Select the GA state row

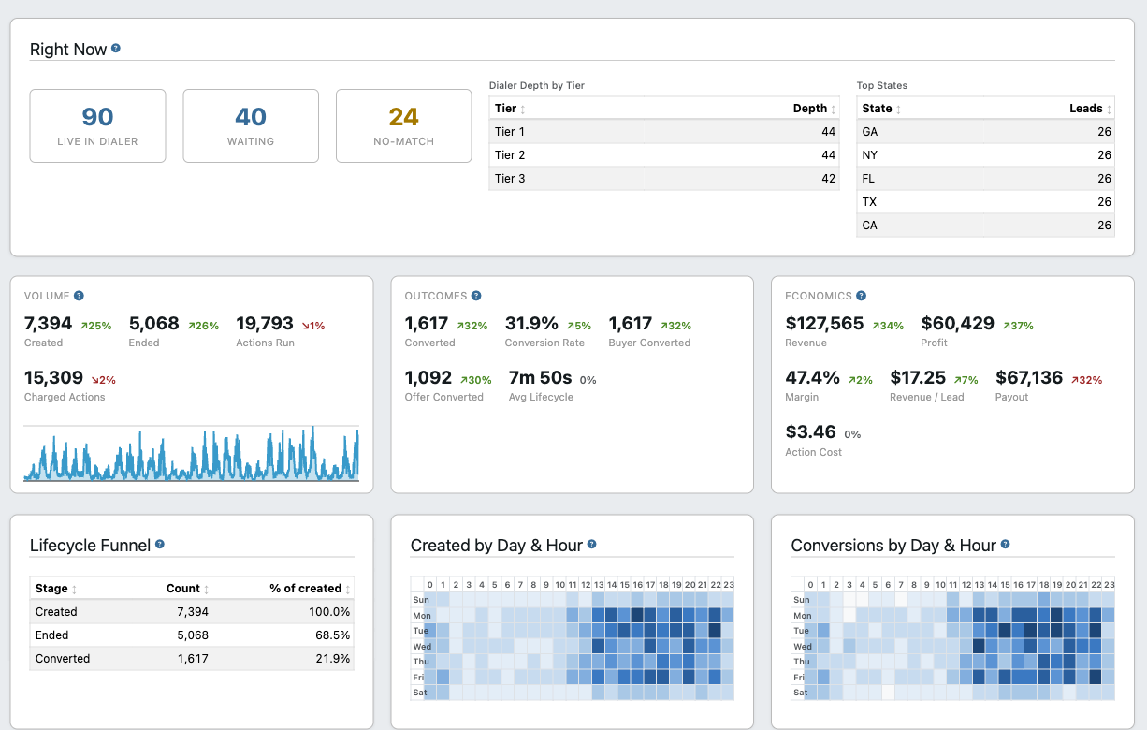click(986, 132)
